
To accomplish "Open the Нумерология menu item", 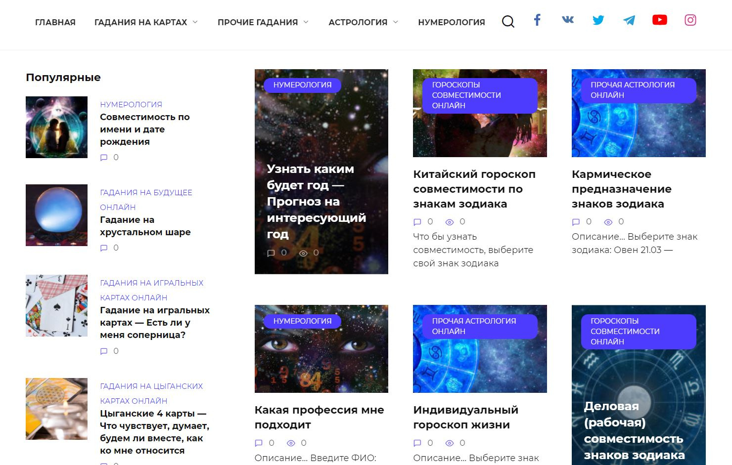I will click(452, 22).
